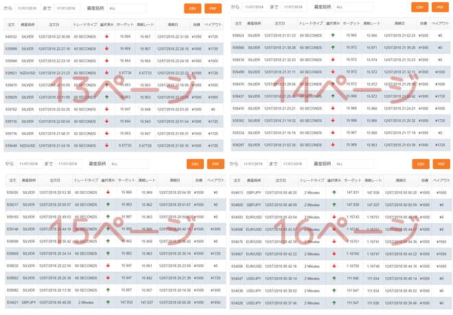Click the down arrow for order 939032
Image resolution: width=453 pixels, height=315 pixels.
pyautogui.click(x=108, y=266)
